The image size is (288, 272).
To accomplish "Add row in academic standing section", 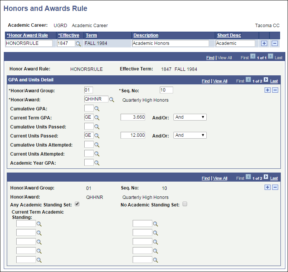I will pyautogui.click(x=268, y=187).
